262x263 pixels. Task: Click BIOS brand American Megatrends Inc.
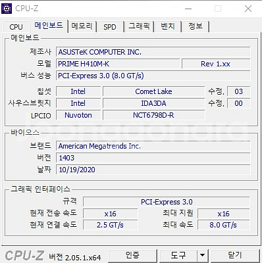(153, 146)
